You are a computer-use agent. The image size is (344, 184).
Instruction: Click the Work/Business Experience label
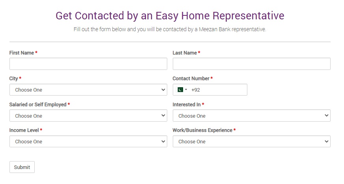point(202,130)
